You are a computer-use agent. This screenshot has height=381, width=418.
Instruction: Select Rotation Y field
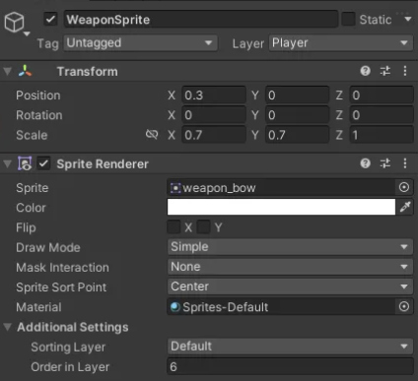click(x=298, y=115)
